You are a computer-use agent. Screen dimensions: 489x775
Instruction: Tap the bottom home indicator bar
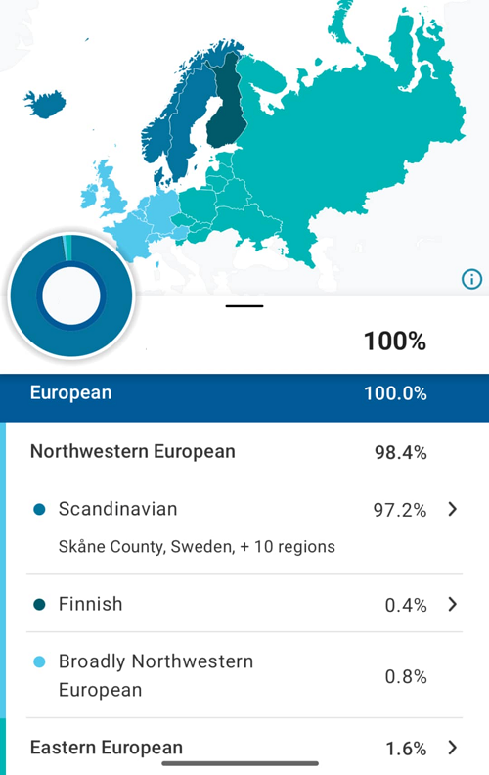coord(241,763)
